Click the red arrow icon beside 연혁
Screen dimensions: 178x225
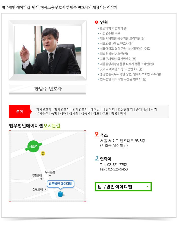[x=96, y=22]
